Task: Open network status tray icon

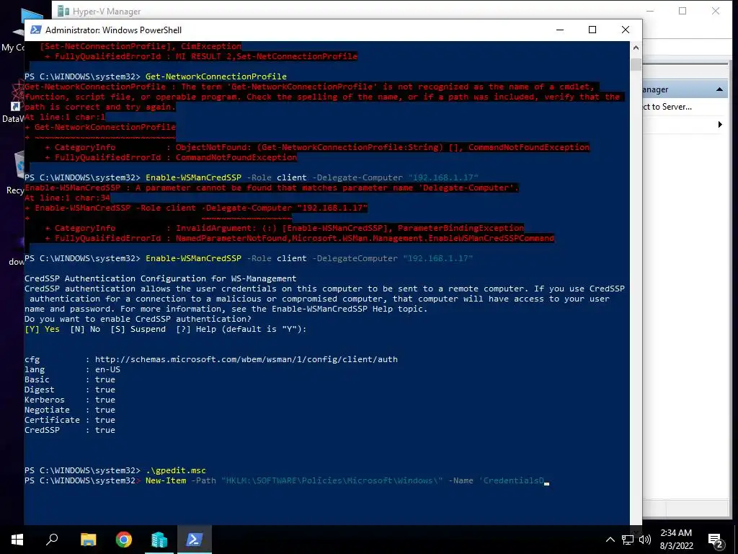Action: point(628,540)
